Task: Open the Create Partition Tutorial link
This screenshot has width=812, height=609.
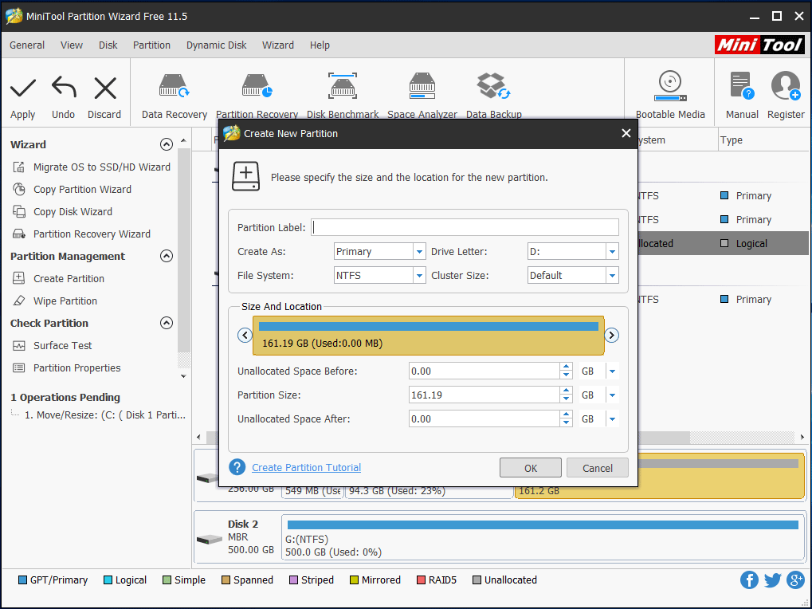Action: (x=306, y=468)
